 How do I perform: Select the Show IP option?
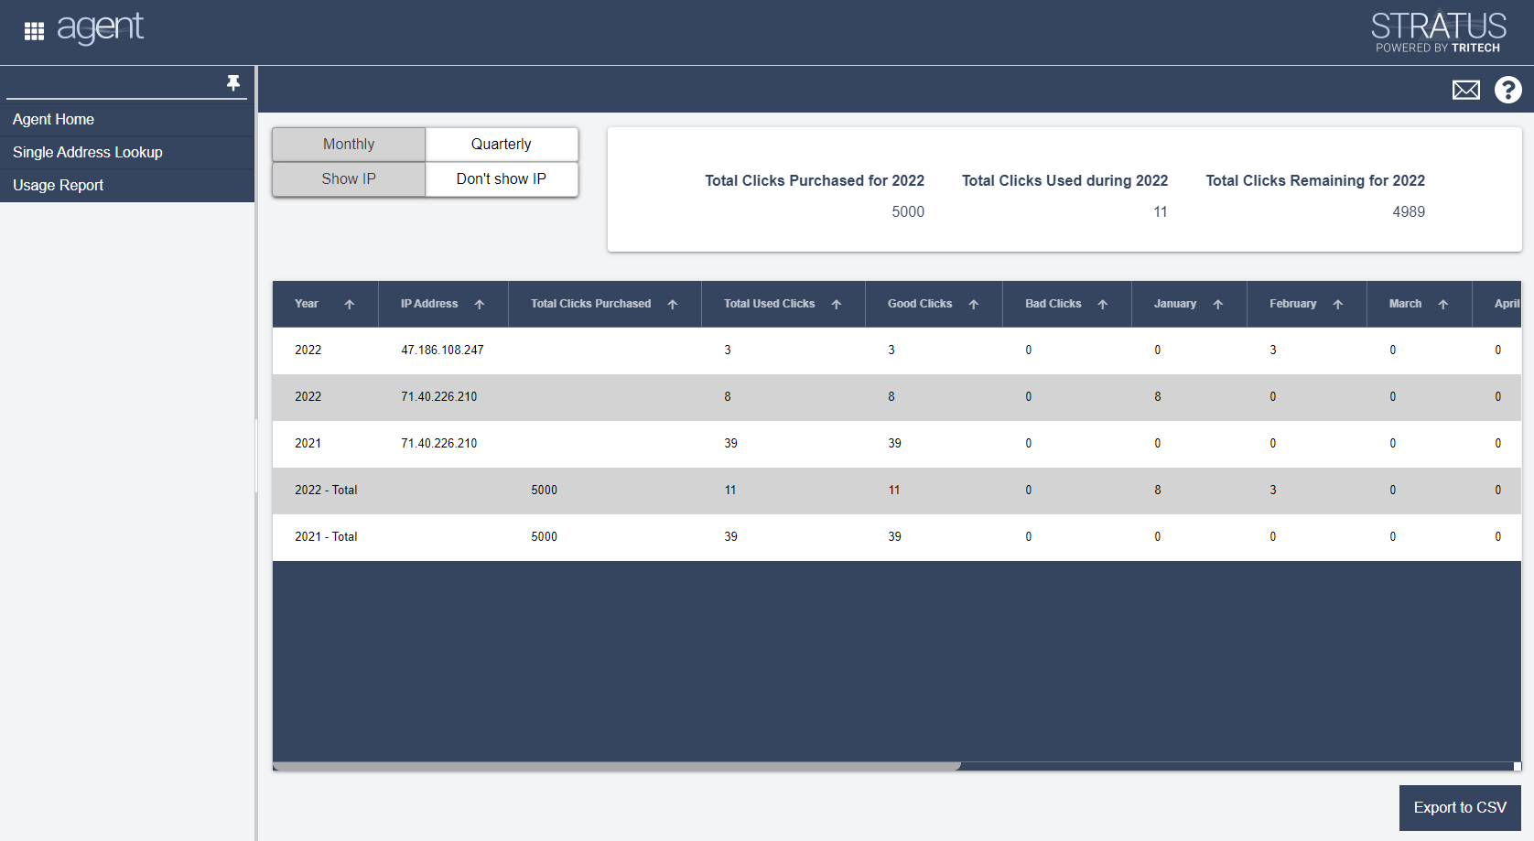pos(349,179)
